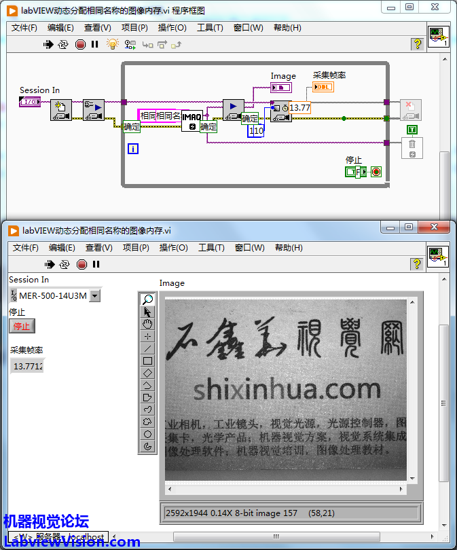457x550 pixels.
Task: Expand the Session In MER-500-14U3M dropdown
Action: pyautogui.click(x=95, y=295)
